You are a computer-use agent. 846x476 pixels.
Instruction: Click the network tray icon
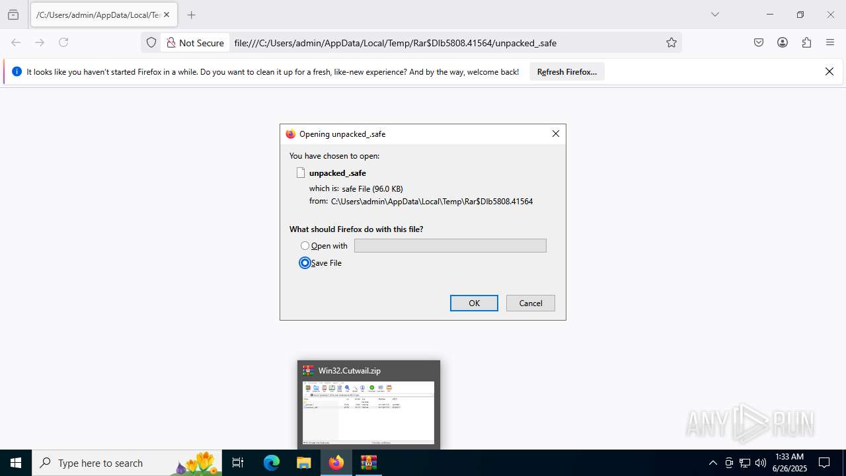tap(745, 463)
